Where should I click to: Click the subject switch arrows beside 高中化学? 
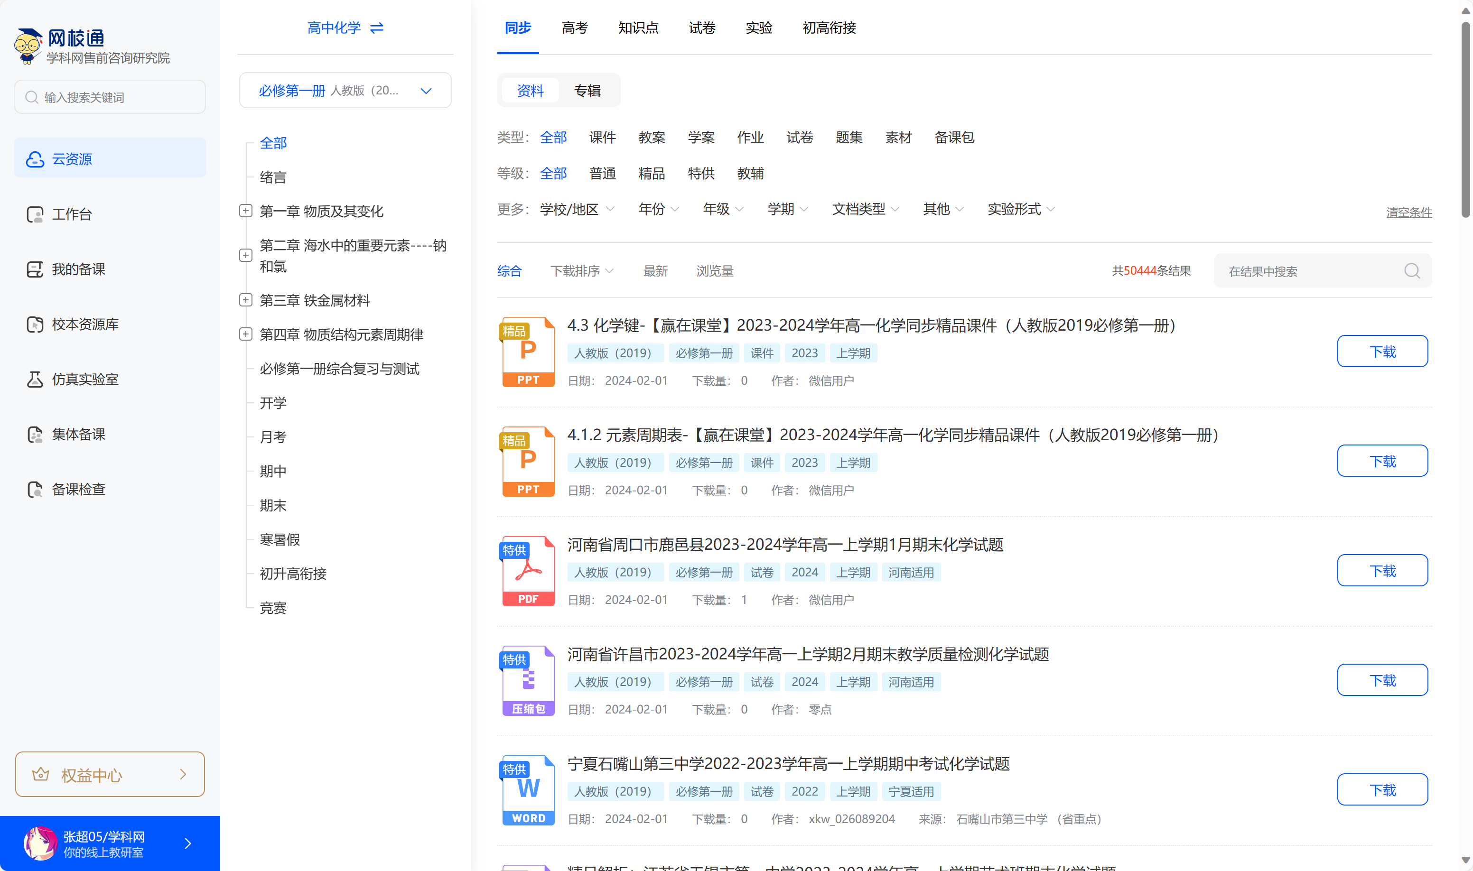(377, 28)
